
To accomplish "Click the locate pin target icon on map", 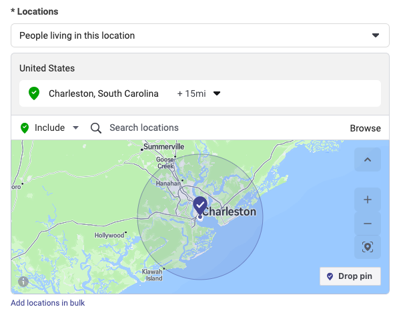I will tap(368, 247).
